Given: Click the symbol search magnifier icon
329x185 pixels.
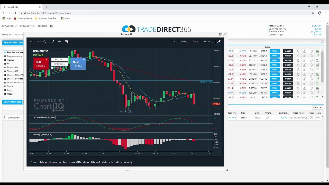Looking at the screenshot, I should 45,42.
